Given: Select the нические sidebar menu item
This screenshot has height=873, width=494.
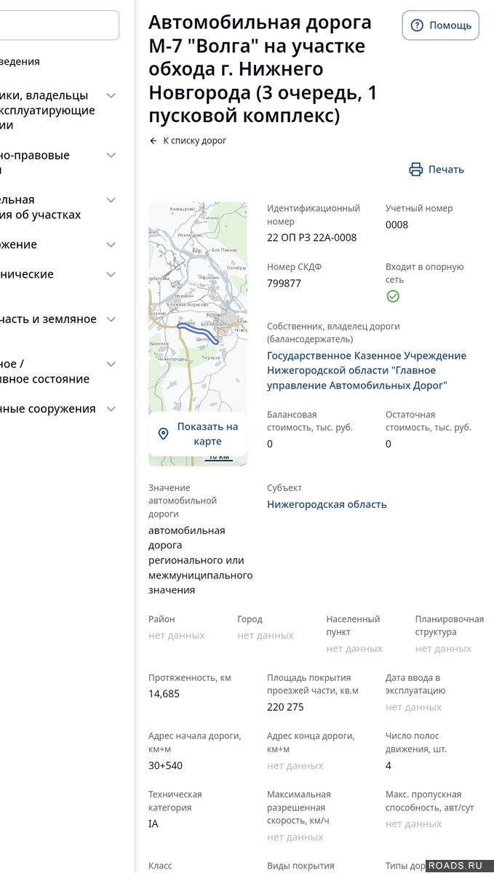Looking at the screenshot, I should [x=29, y=274].
